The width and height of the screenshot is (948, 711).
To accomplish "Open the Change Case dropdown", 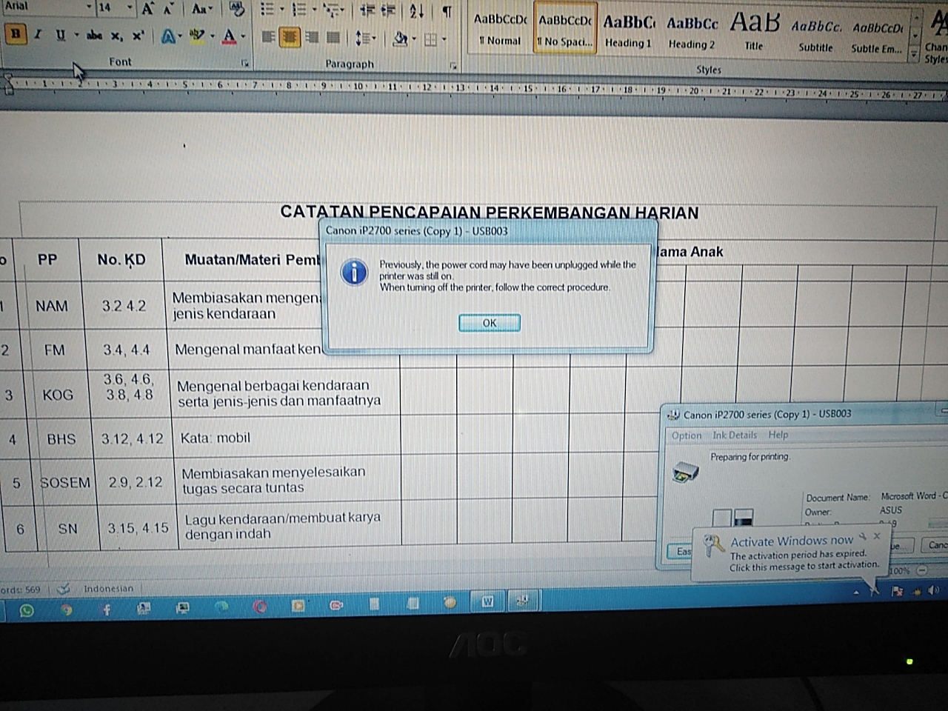I will (201, 9).
